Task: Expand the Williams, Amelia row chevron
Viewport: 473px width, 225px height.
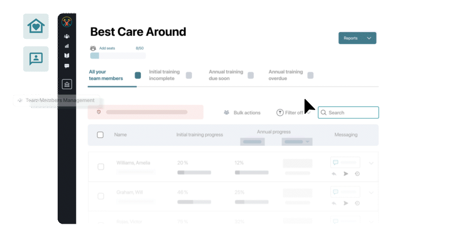Action: (371, 163)
